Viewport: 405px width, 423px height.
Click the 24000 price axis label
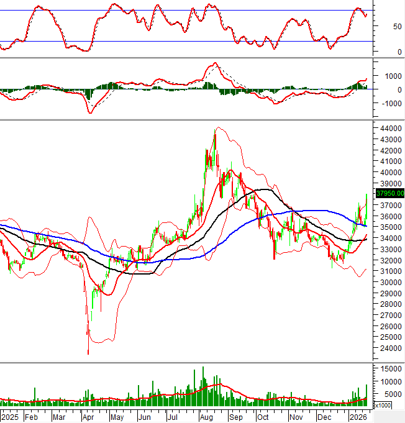[x=390, y=348]
